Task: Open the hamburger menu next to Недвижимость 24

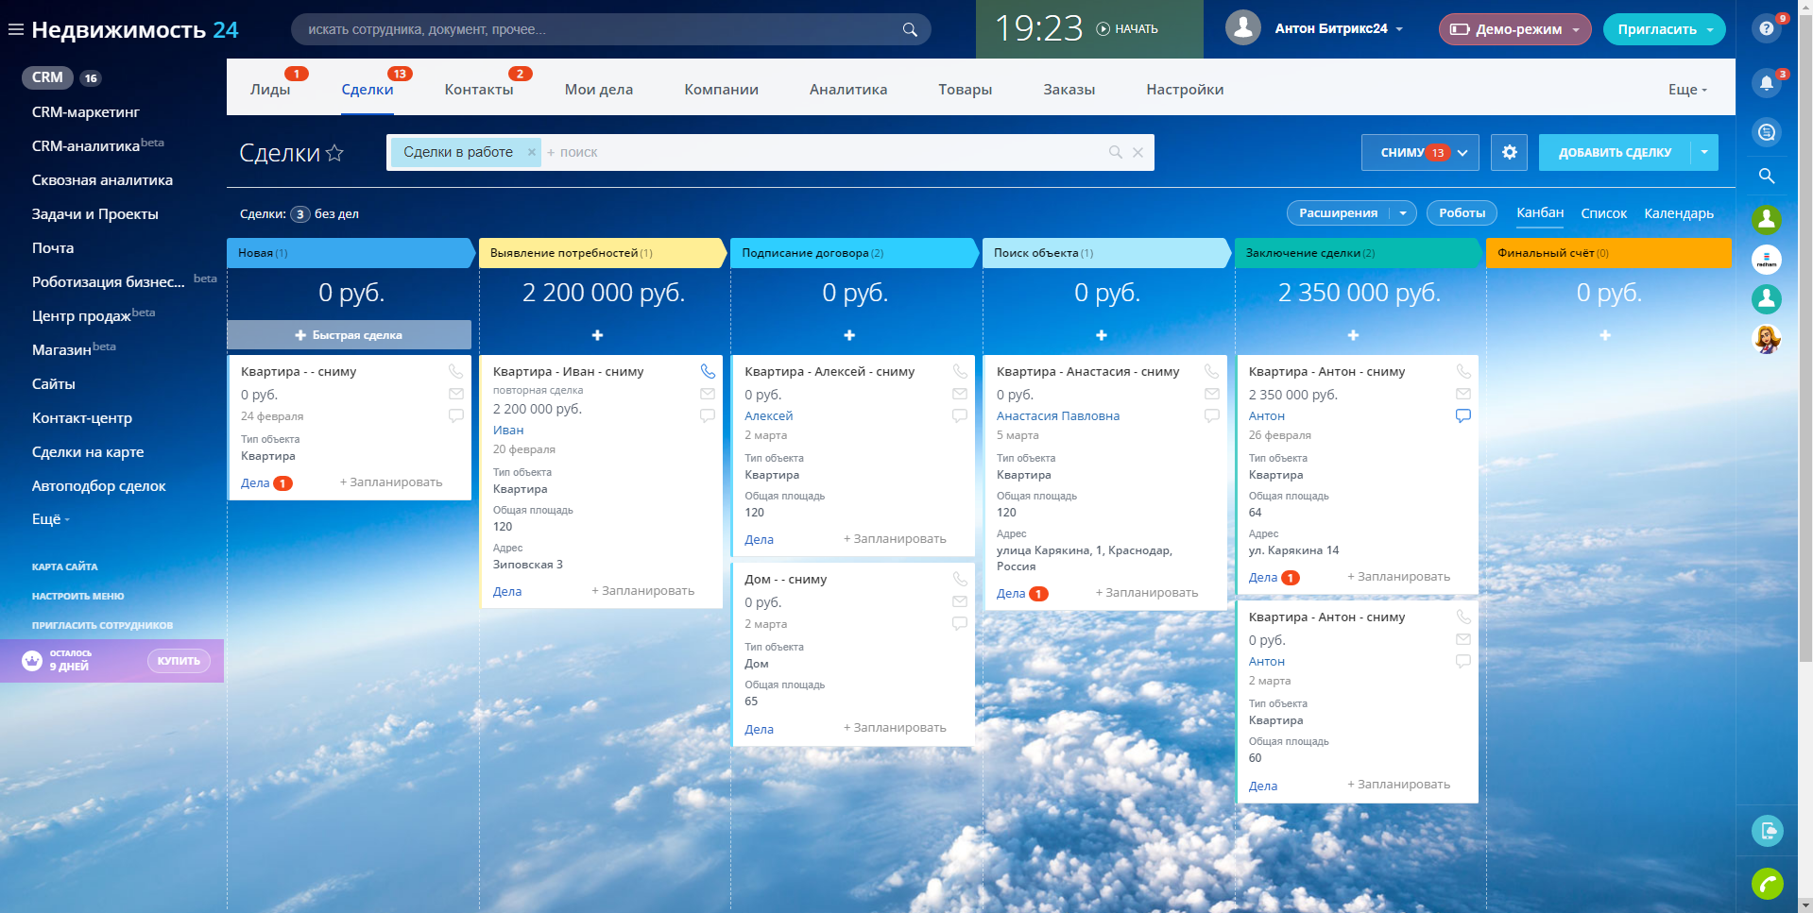Action: click(x=15, y=29)
